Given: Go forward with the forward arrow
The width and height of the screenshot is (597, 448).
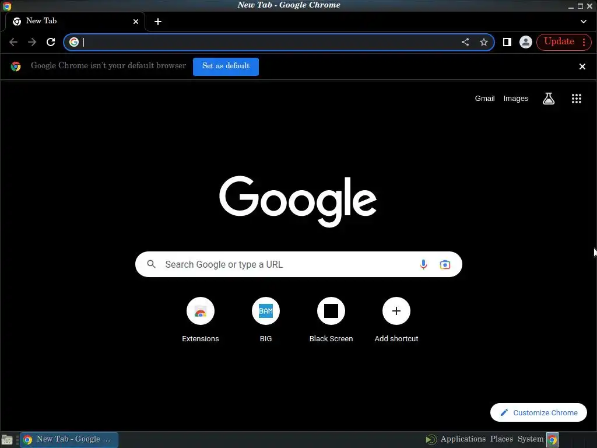Looking at the screenshot, I should 32,42.
